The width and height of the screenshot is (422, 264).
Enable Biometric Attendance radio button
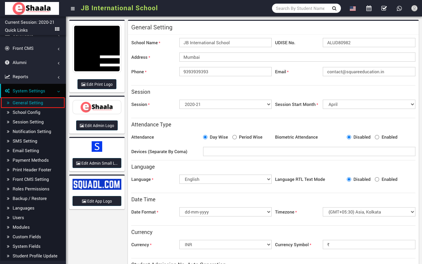(x=377, y=137)
